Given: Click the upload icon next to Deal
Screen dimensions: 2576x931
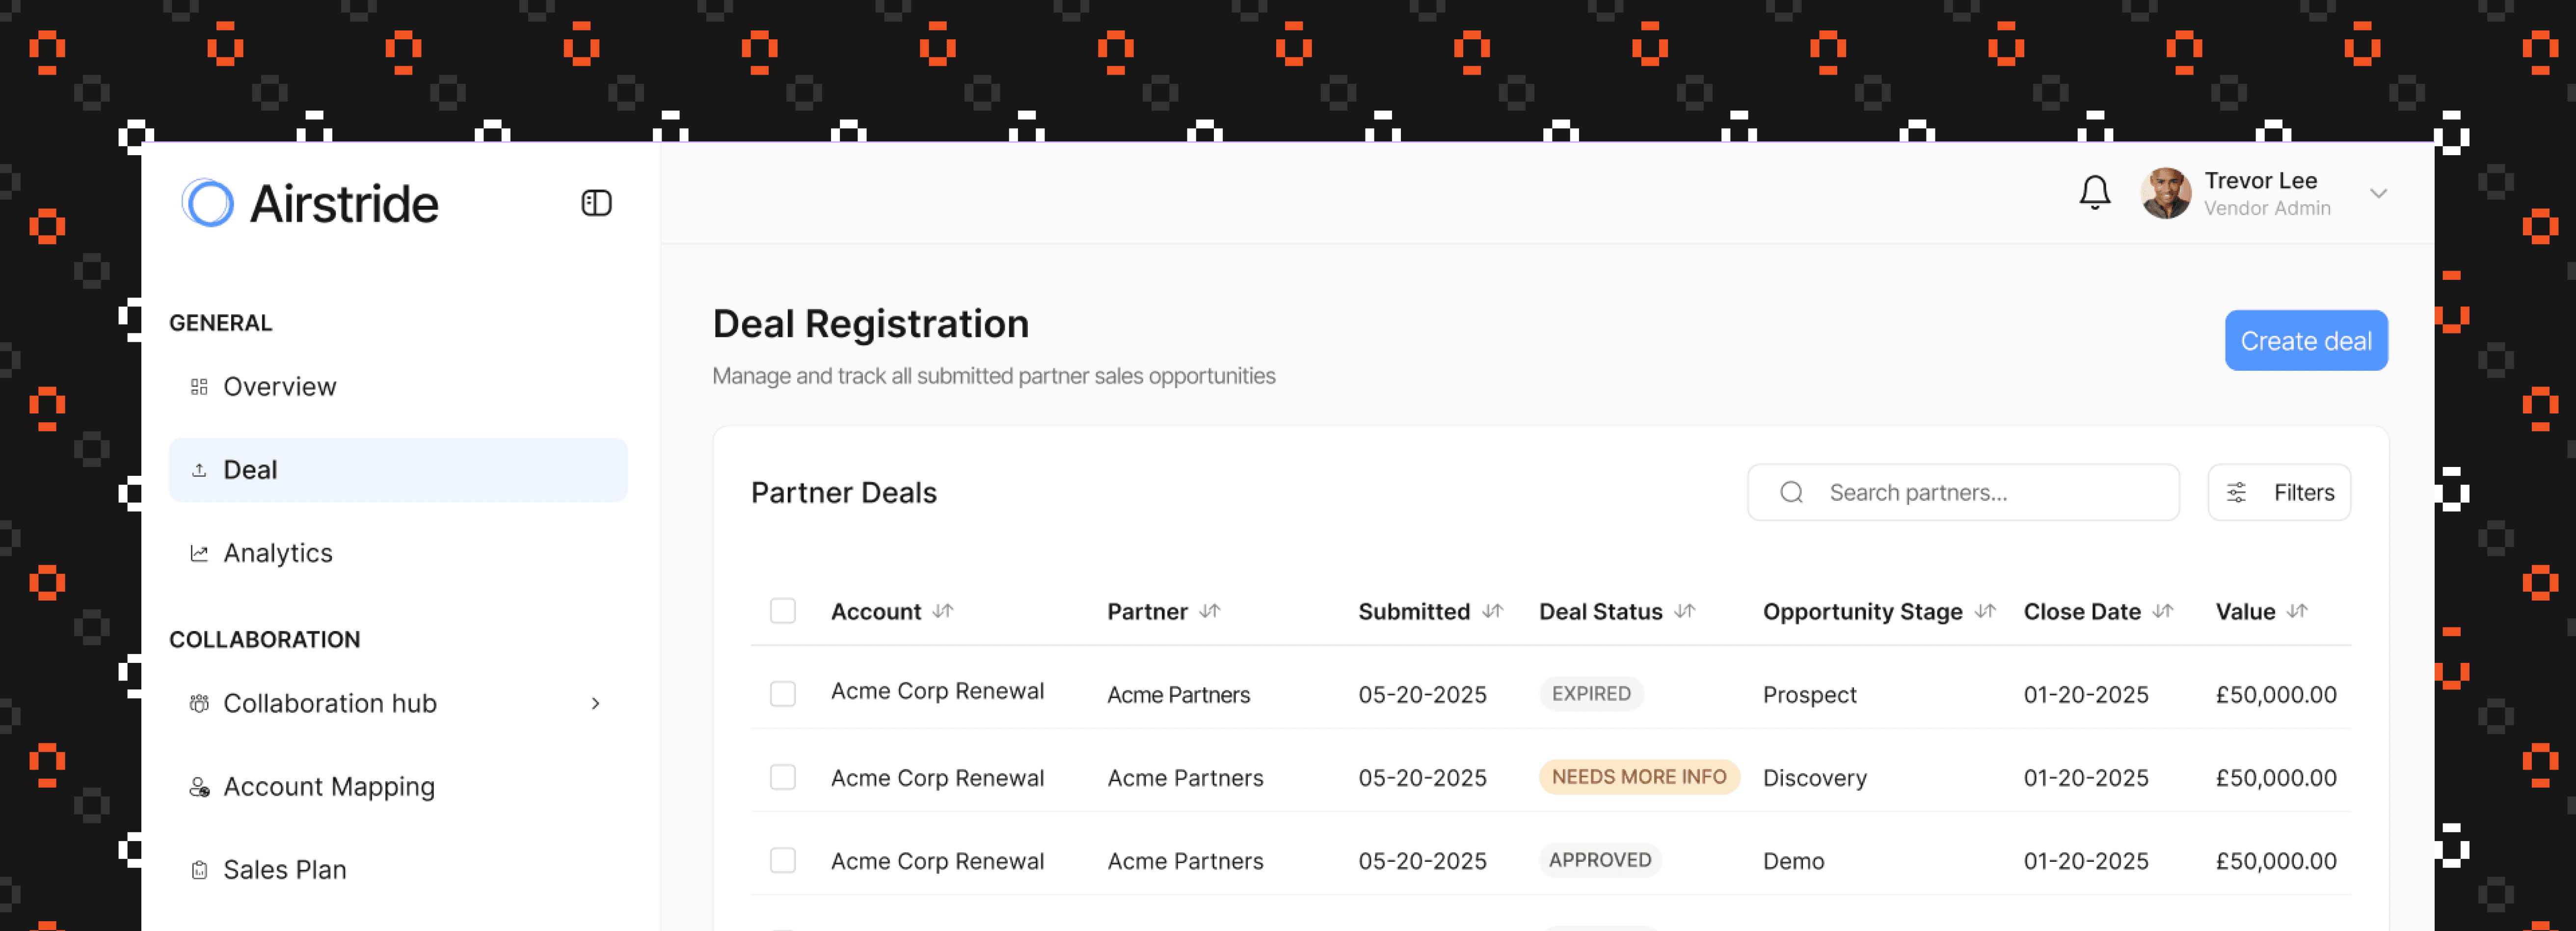Looking at the screenshot, I should pyautogui.click(x=198, y=469).
